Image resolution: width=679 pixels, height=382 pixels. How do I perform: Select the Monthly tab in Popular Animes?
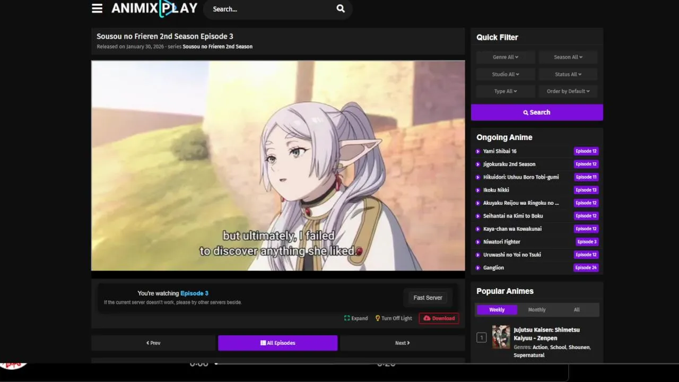pos(537,310)
